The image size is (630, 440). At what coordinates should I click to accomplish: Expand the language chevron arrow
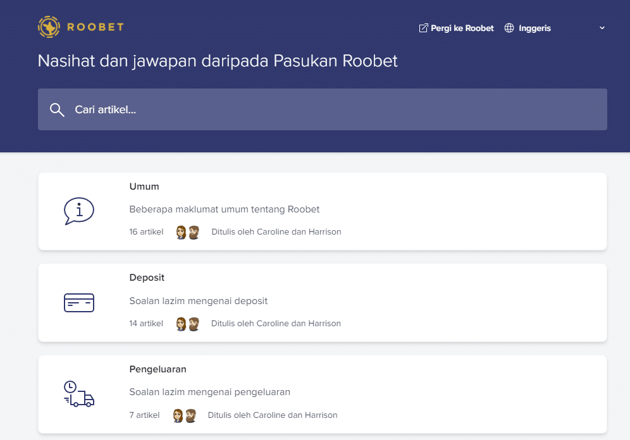602,28
